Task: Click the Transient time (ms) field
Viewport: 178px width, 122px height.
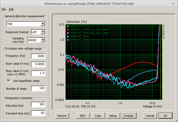Action: [38, 113]
